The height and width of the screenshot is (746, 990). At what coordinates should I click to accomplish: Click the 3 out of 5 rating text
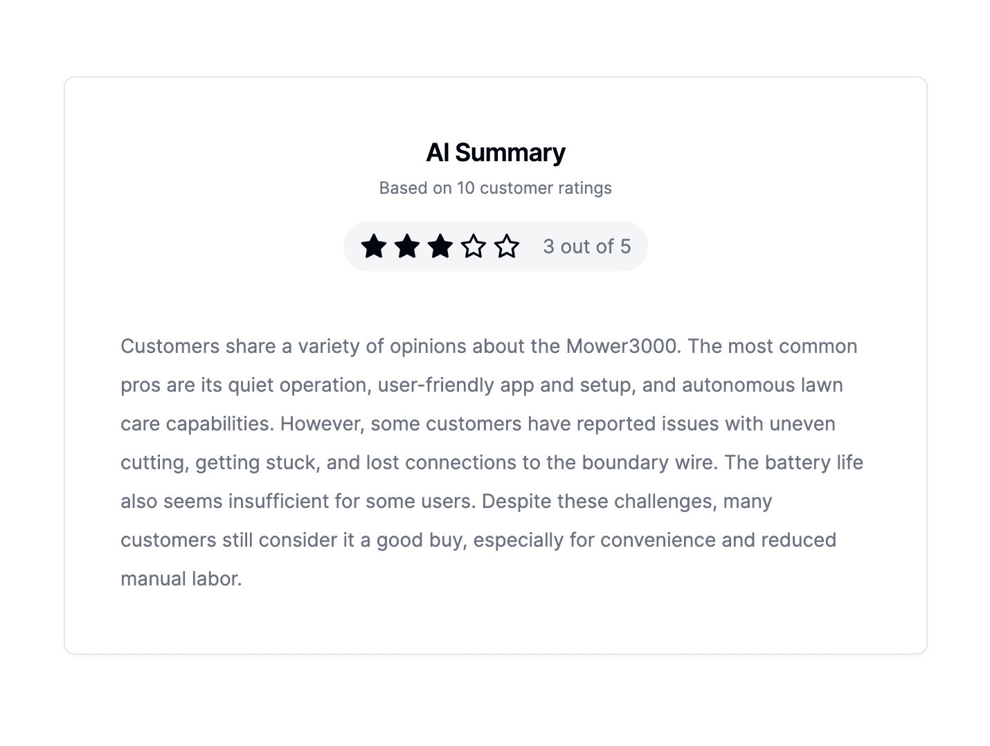tap(587, 246)
